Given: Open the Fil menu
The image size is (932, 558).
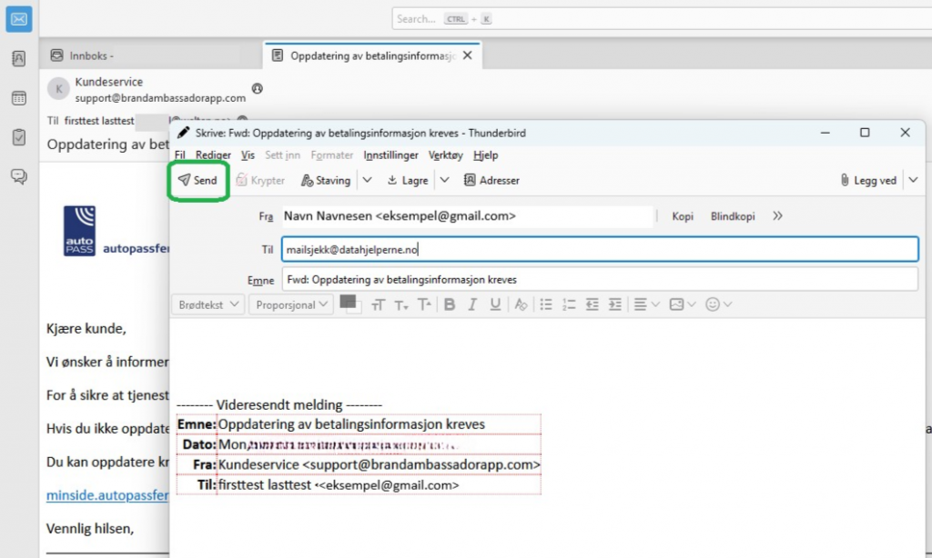Looking at the screenshot, I should tap(180, 155).
